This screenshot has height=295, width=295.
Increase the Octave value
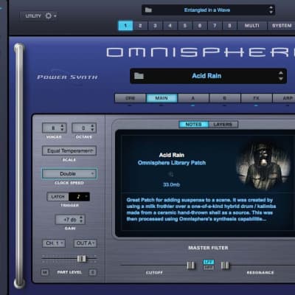pos(92,126)
